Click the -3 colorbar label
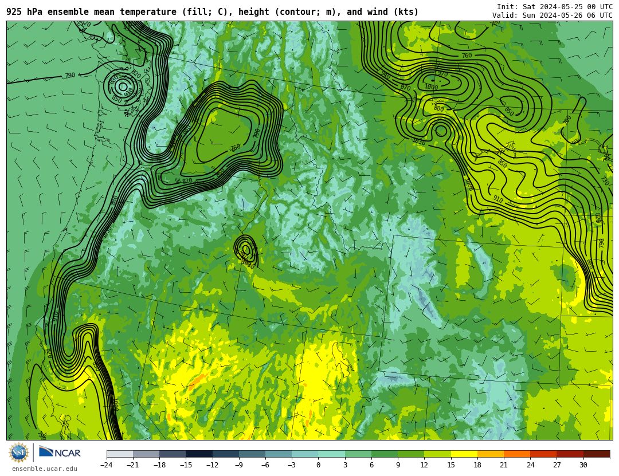The width and height of the screenshot is (619, 476). coord(291,465)
